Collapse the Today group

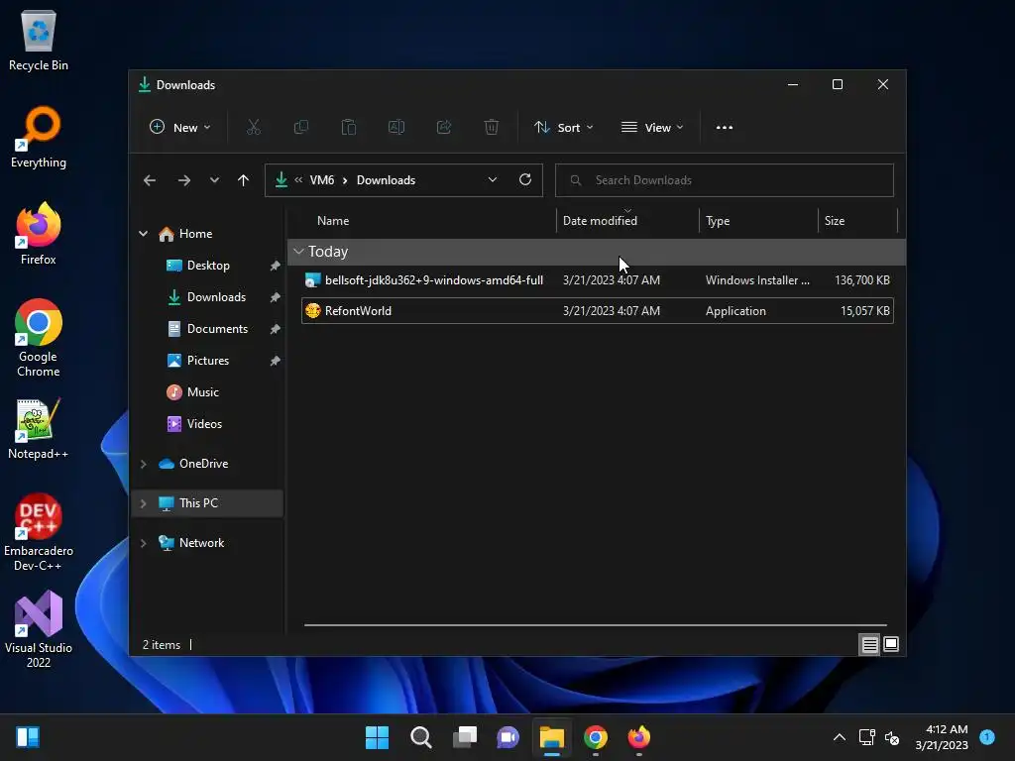(298, 251)
